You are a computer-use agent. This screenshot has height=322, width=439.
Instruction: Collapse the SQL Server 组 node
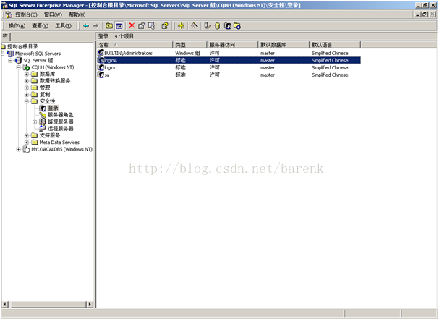click(x=10, y=61)
